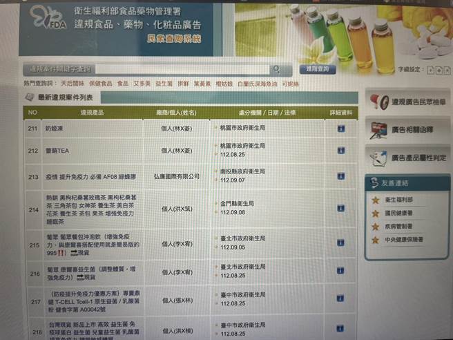
Task: Select largest font size icon
Action: coord(447,70)
